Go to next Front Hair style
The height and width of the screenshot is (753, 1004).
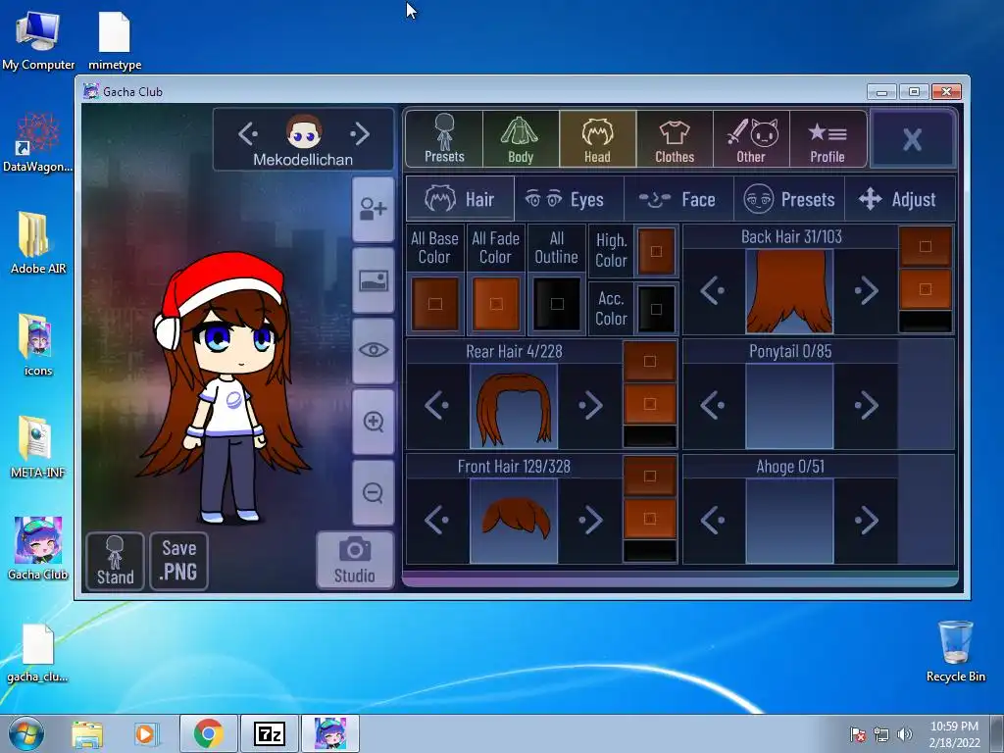click(x=590, y=520)
